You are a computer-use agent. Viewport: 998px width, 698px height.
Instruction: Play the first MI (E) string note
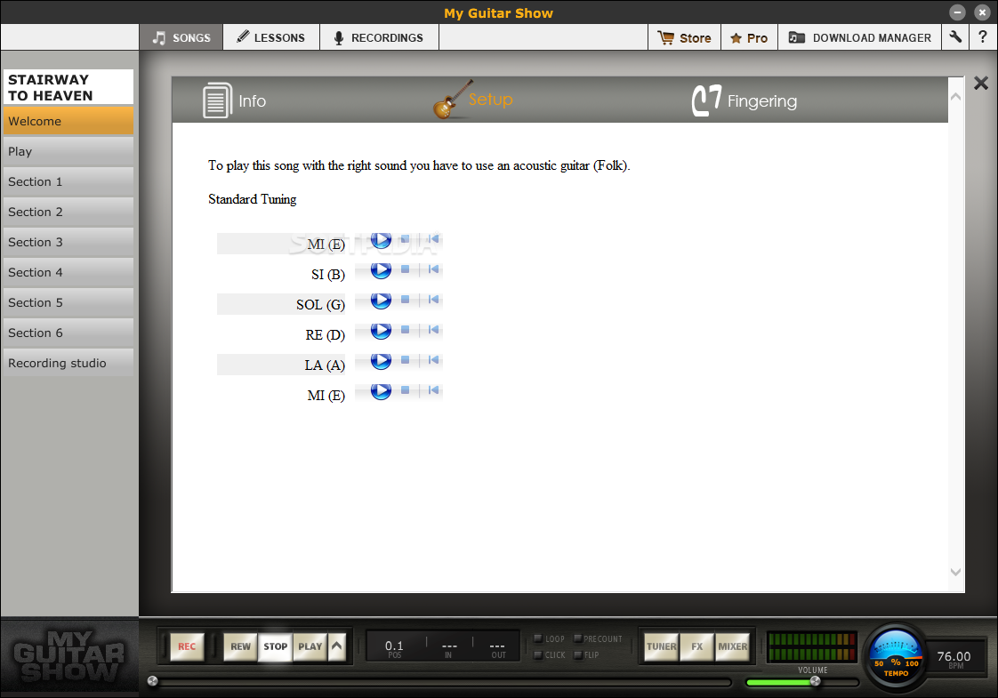pyautogui.click(x=381, y=240)
